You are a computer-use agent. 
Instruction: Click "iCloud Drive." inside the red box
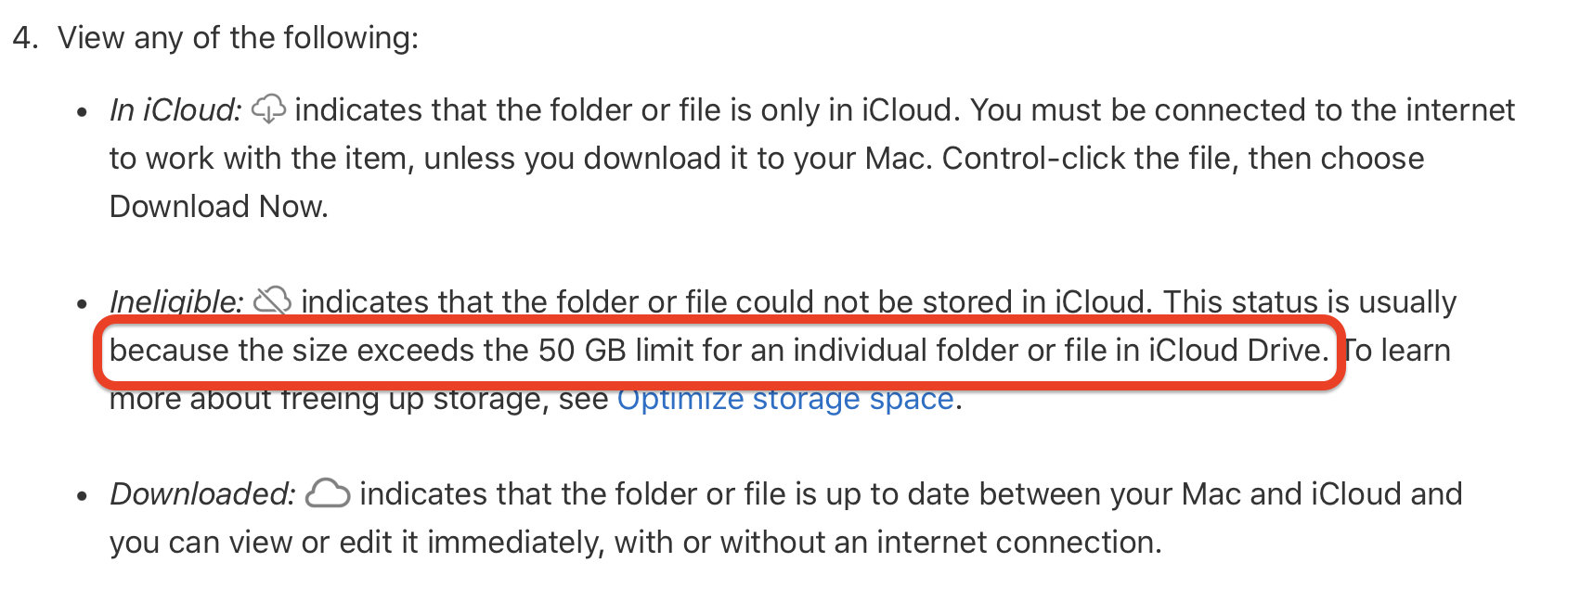click(1238, 351)
